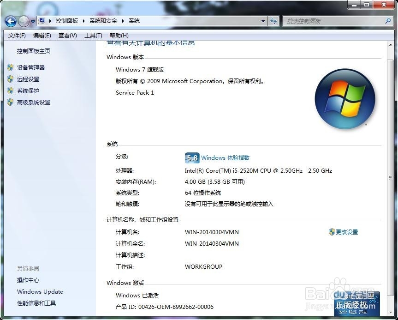Open 远程设置 link

(28, 79)
